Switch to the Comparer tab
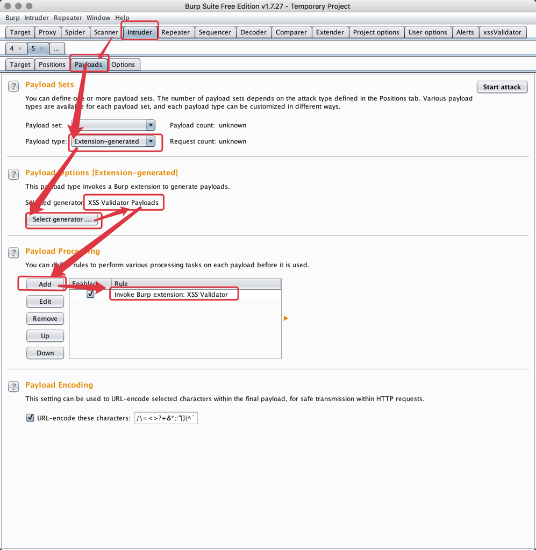 click(291, 32)
